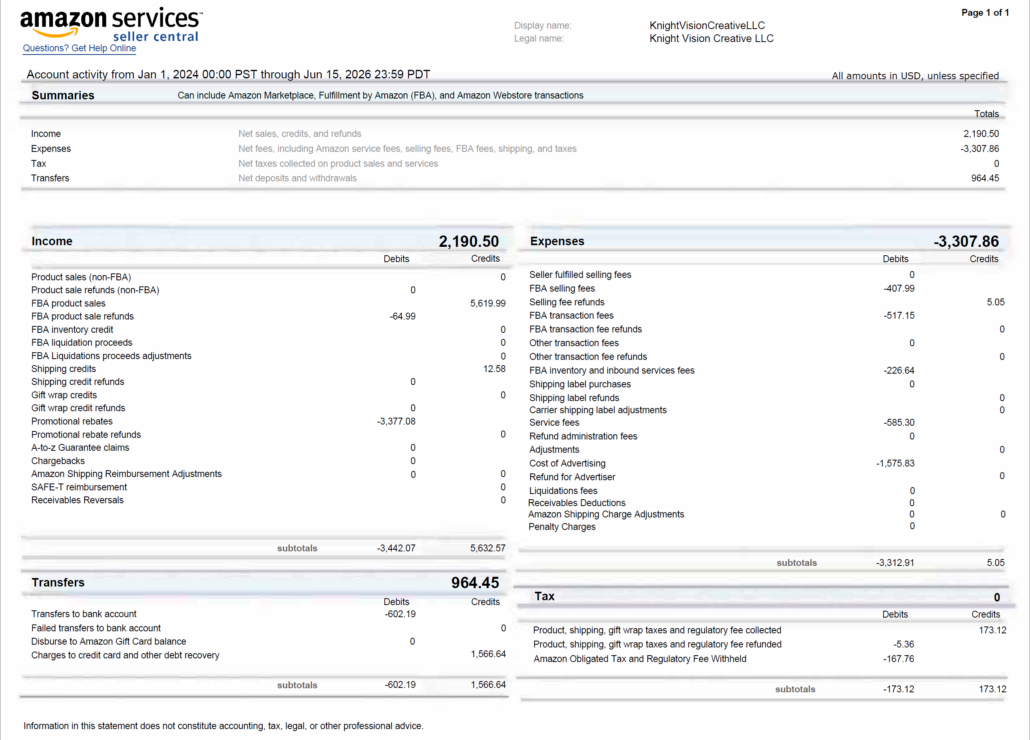Select Amazon Obligated Tax and Regulatory Fee Withheld
Screen dimensions: 1030x740
coord(639,659)
